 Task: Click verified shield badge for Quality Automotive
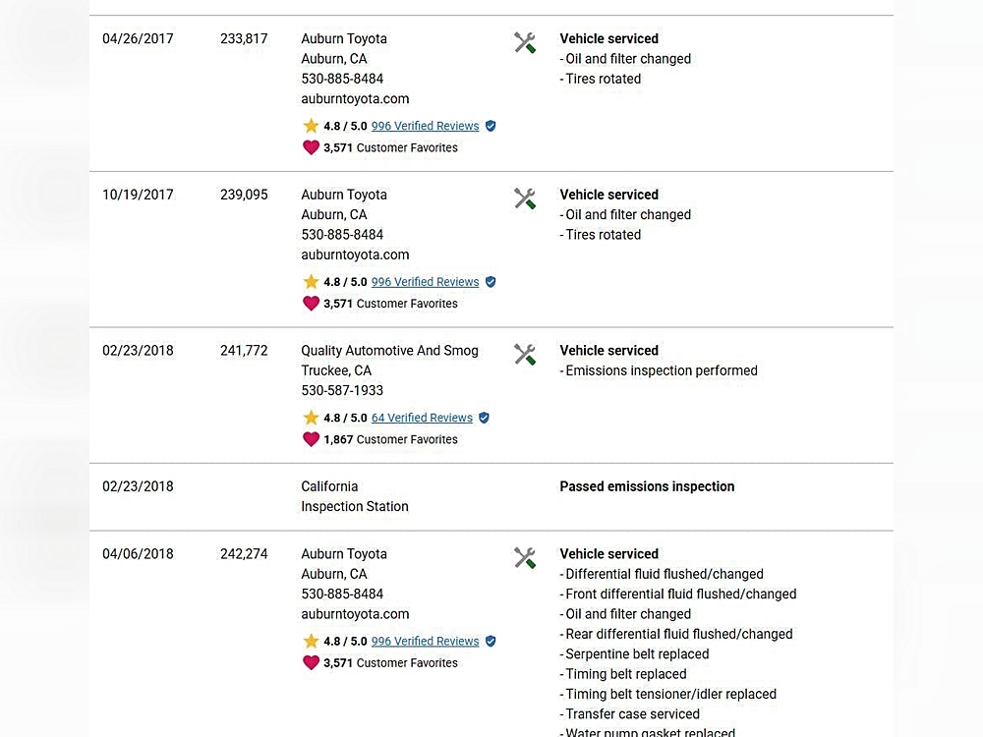[484, 418]
